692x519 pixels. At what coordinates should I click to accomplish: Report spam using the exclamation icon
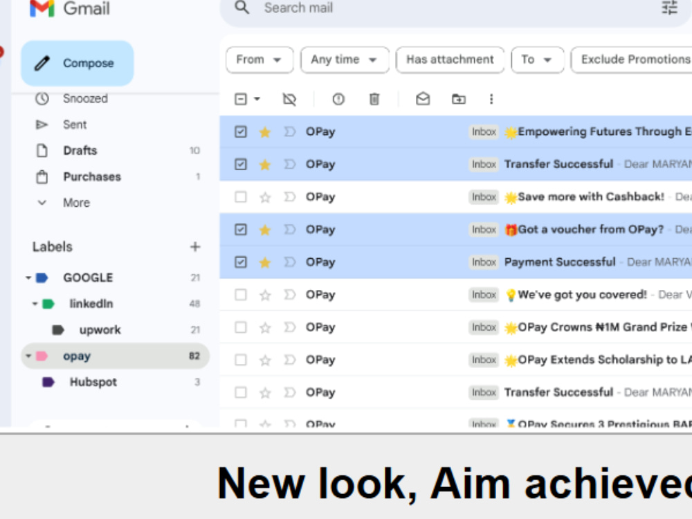coord(338,99)
